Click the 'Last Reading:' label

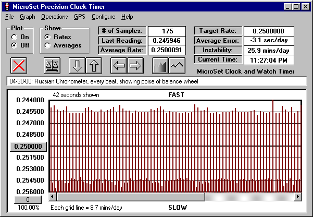pos(122,41)
